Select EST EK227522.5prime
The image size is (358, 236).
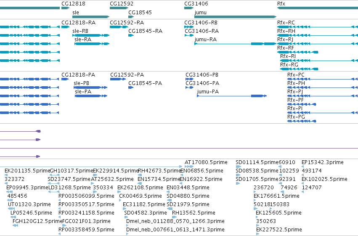[x=279, y=230]
